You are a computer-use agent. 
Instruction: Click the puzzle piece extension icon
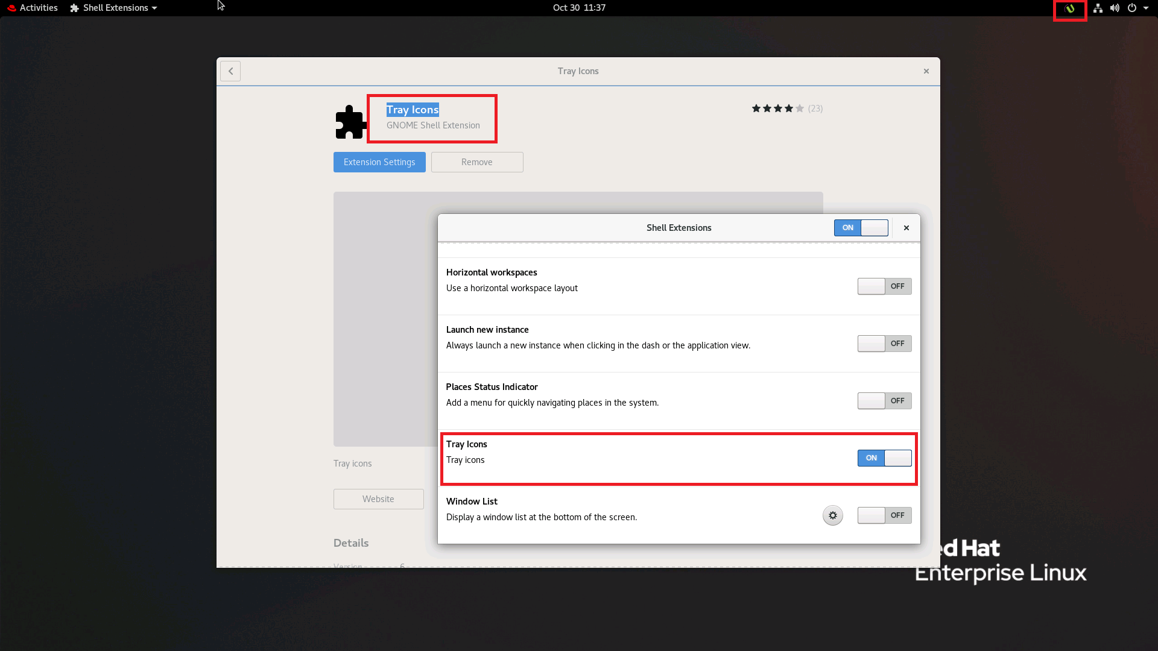350,122
